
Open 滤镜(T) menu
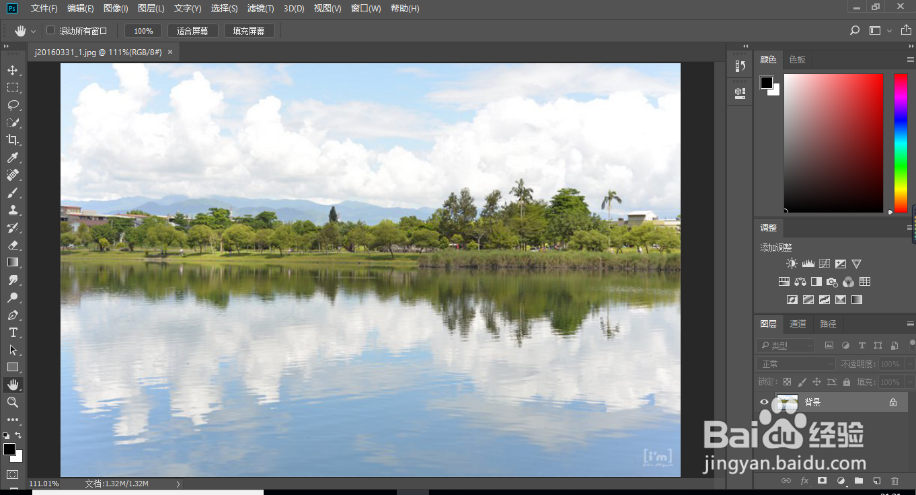[x=261, y=9]
